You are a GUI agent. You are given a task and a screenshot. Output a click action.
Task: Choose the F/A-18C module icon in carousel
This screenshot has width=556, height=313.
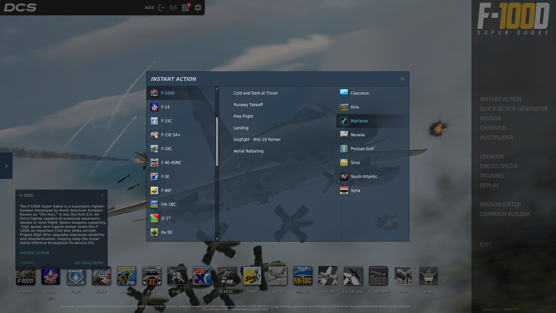303,276
